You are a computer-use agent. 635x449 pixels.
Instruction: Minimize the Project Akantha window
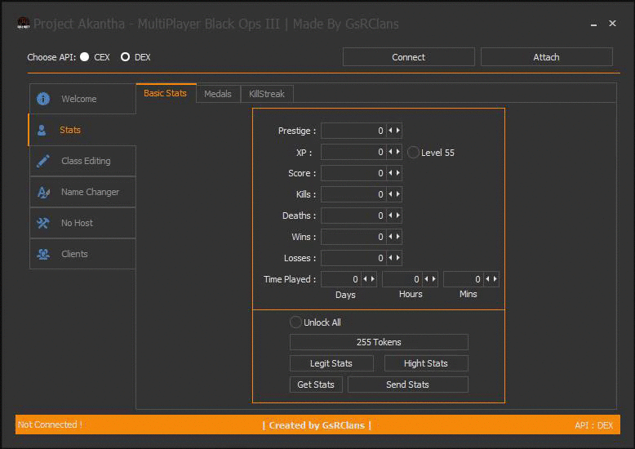593,24
